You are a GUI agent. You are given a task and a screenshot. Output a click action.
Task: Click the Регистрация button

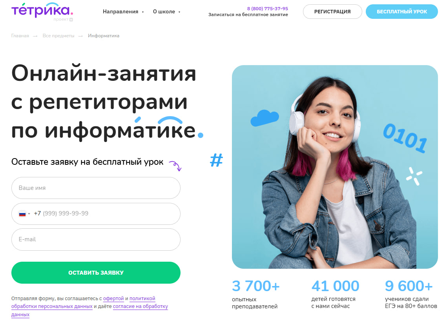coord(332,12)
